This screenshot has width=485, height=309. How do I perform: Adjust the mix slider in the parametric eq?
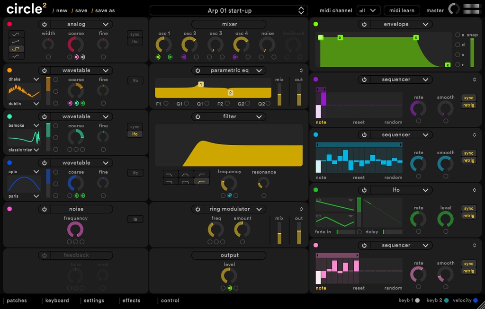pos(279,95)
